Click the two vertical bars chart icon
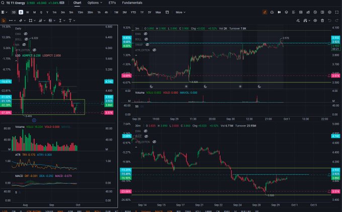The image size is (342, 212). pyautogui.click(x=279, y=13)
